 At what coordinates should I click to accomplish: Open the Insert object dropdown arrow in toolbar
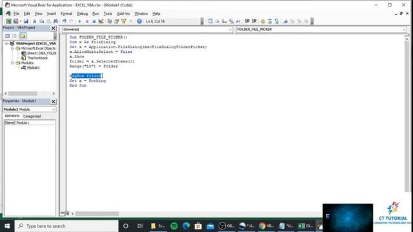click(20, 21)
